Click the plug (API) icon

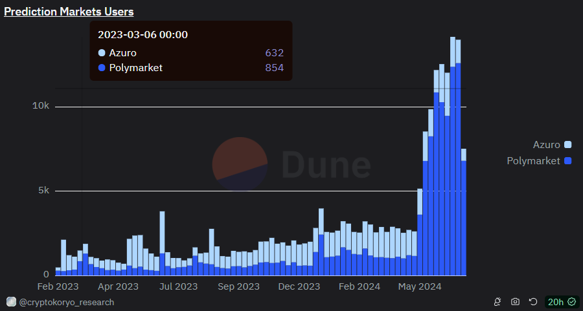point(497,302)
